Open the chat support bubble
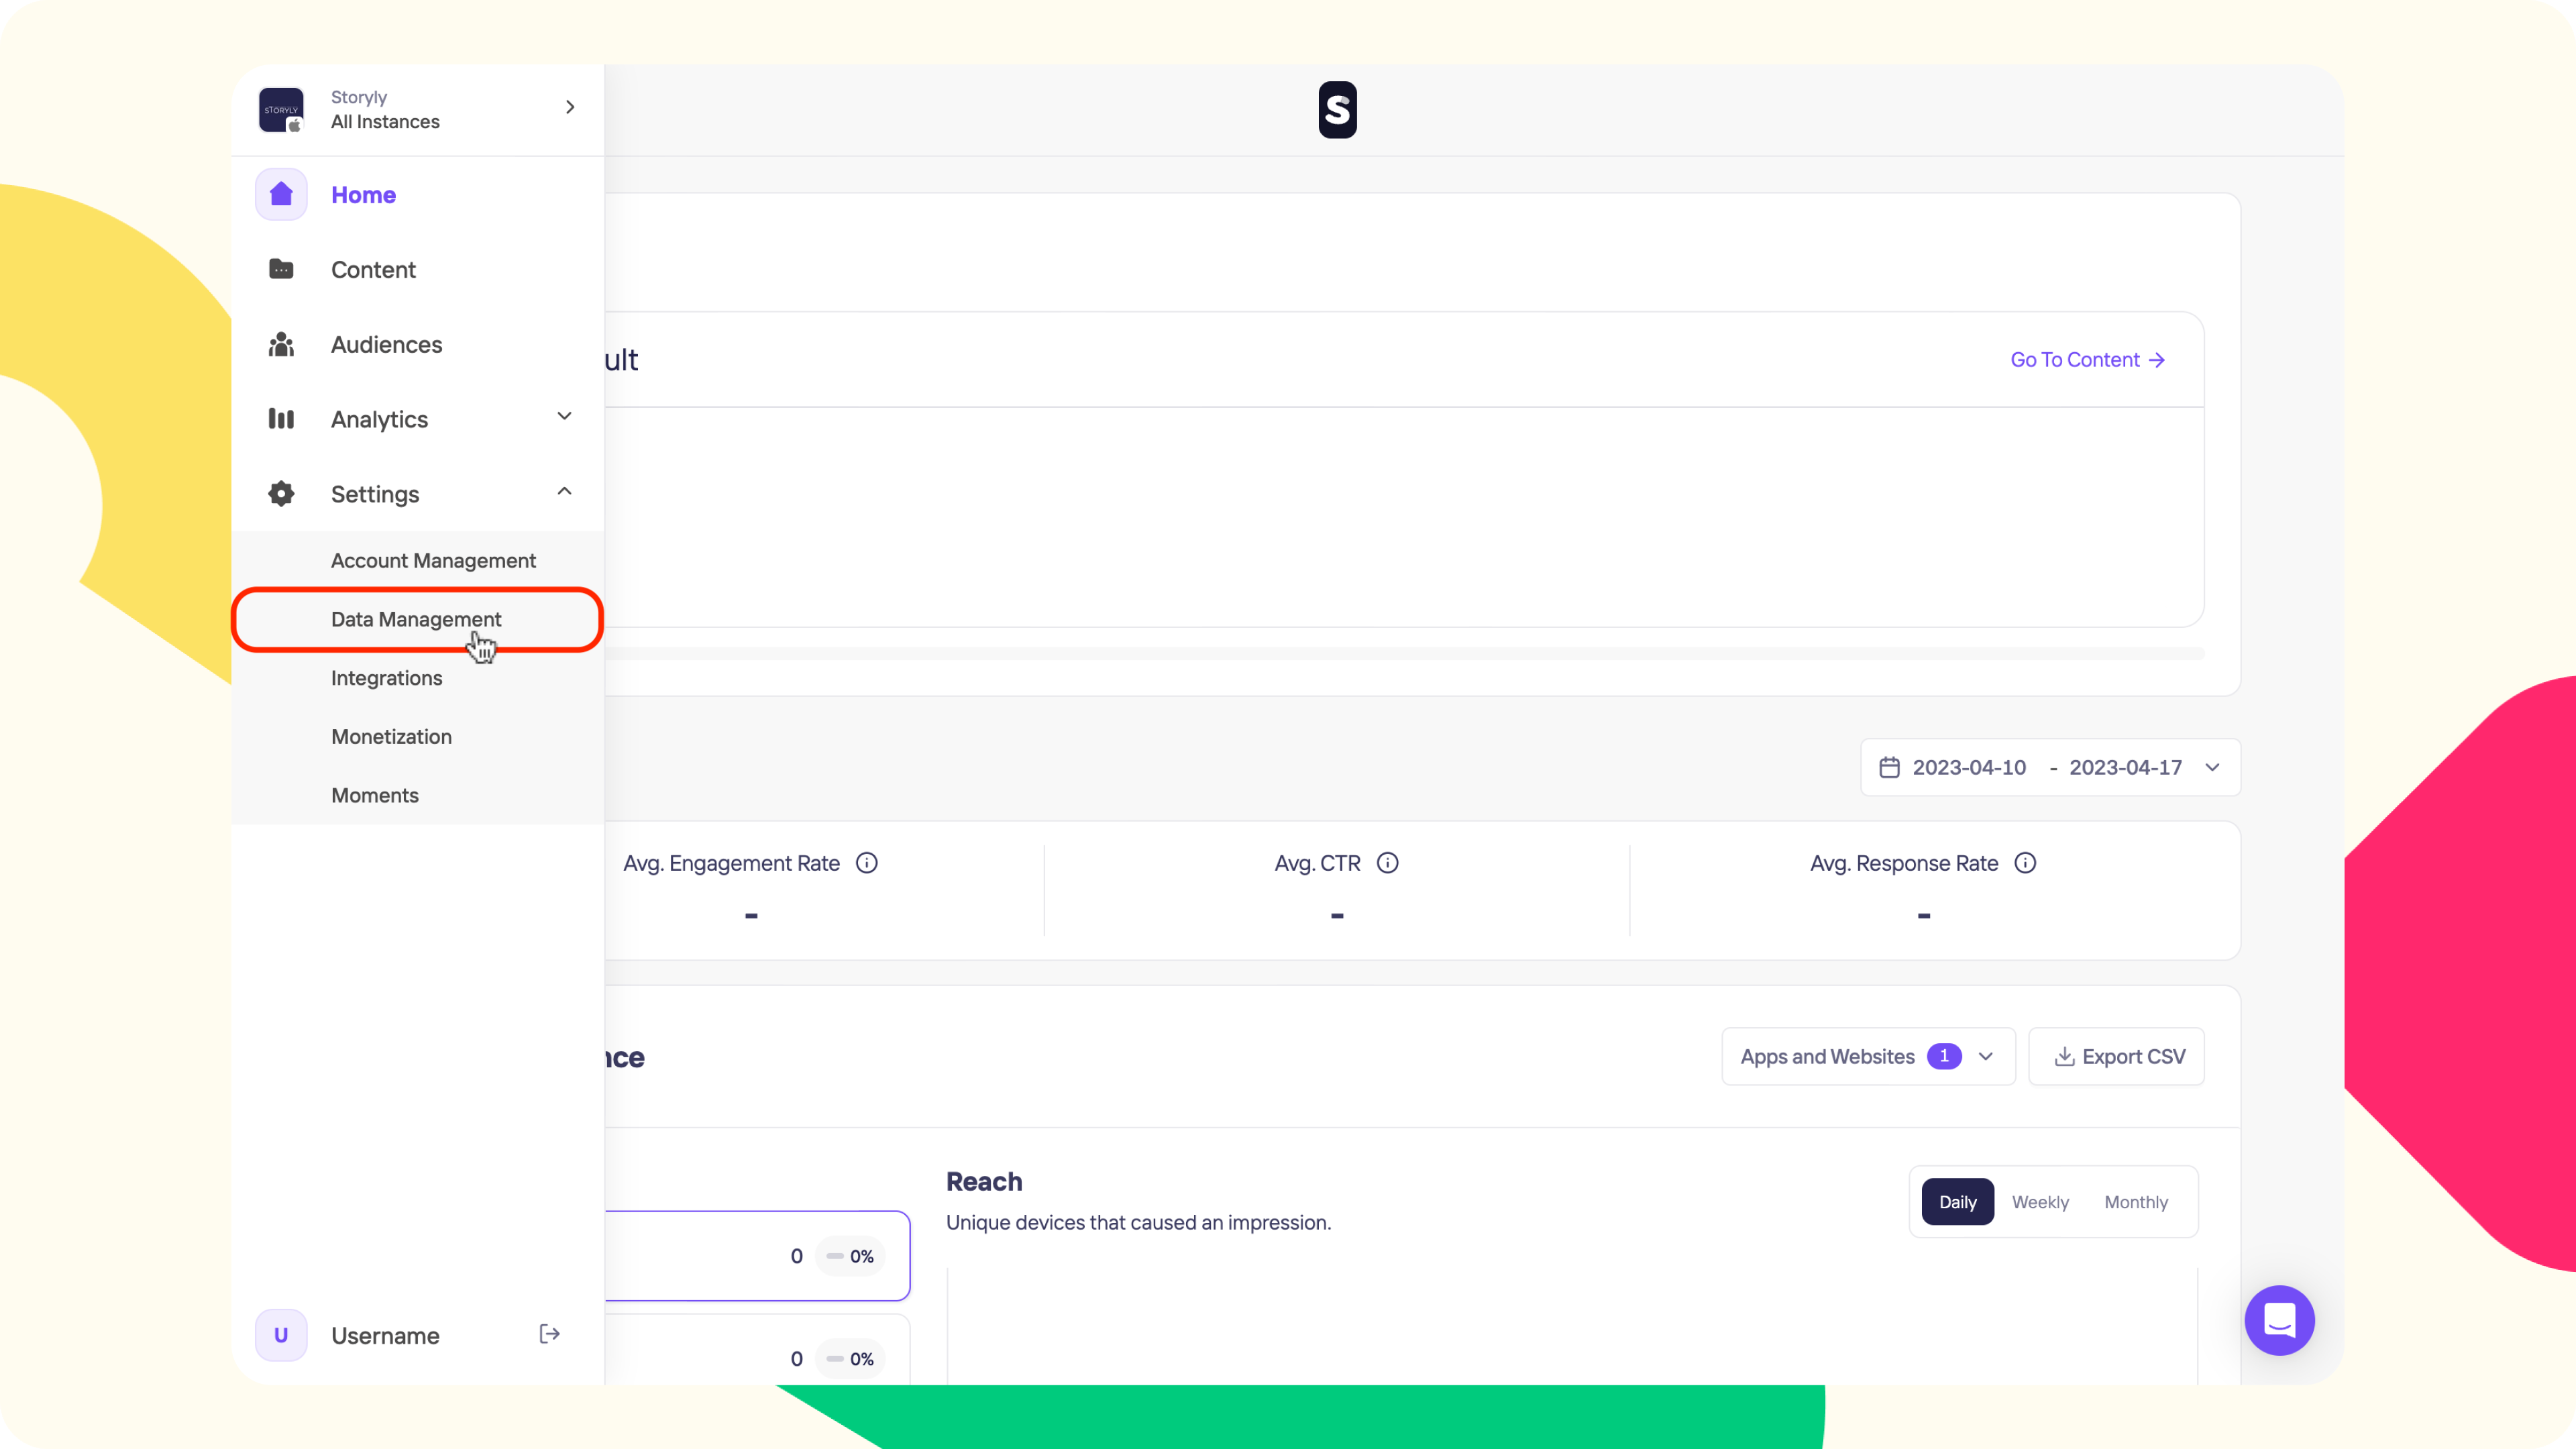This screenshot has width=2576, height=1449. pos(2279,1320)
